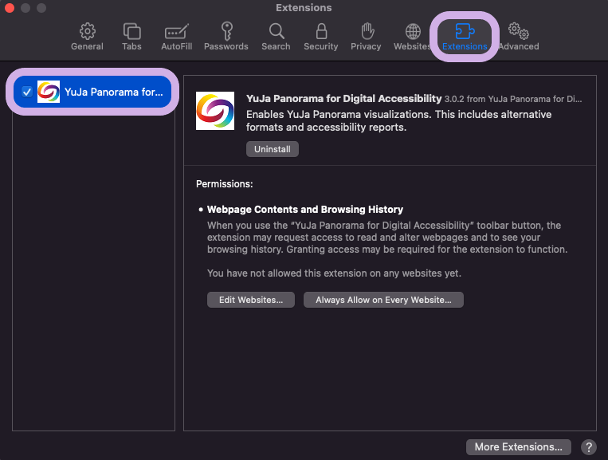Open the Passwords pane

[x=226, y=37]
